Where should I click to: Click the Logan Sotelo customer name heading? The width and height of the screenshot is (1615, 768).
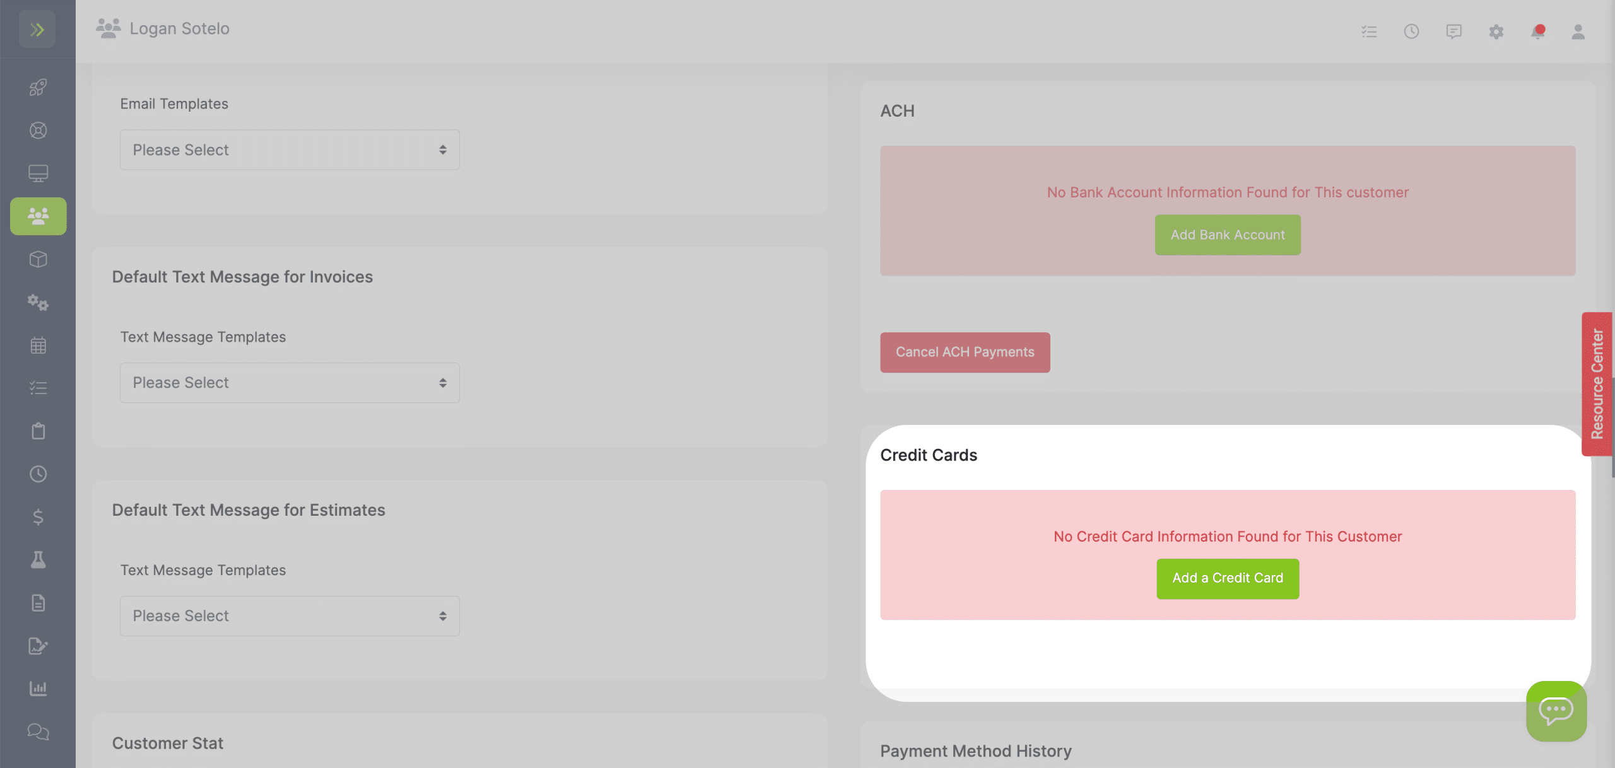pyautogui.click(x=180, y=29)
